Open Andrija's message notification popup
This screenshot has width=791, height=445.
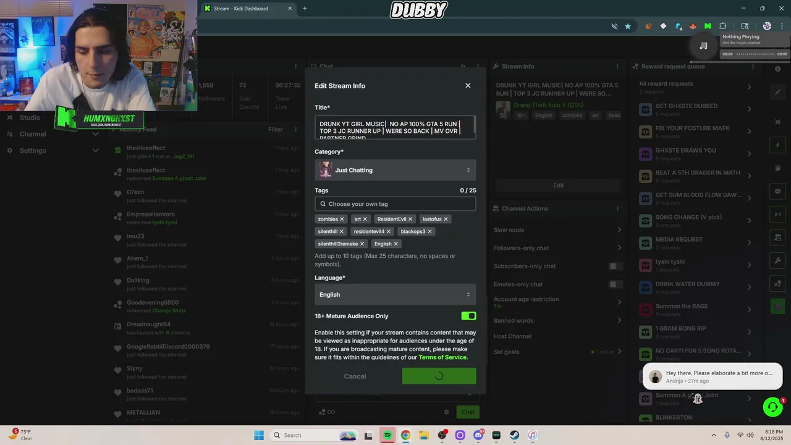tap(713, 376)
